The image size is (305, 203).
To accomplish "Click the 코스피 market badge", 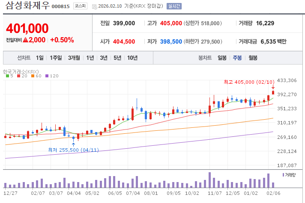I will coord(80,6).
